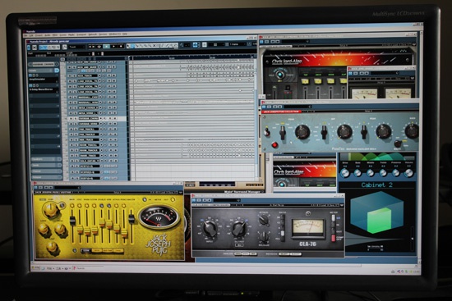Open the 1 frame grid type dropdown
The width and height of the screenshot is (452, 301).
[238, 44]
